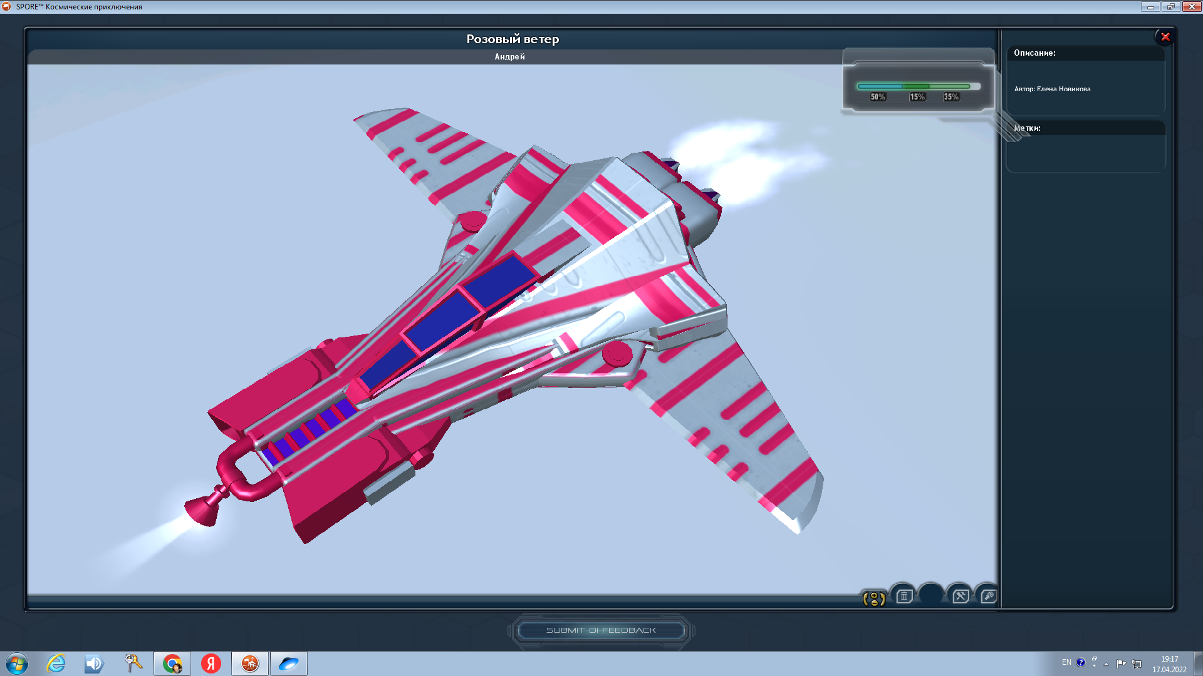Show hidden tray icons arrow
This screenshot has height=676, width=1203.
pyautogui.click(x=1106, y=664)
